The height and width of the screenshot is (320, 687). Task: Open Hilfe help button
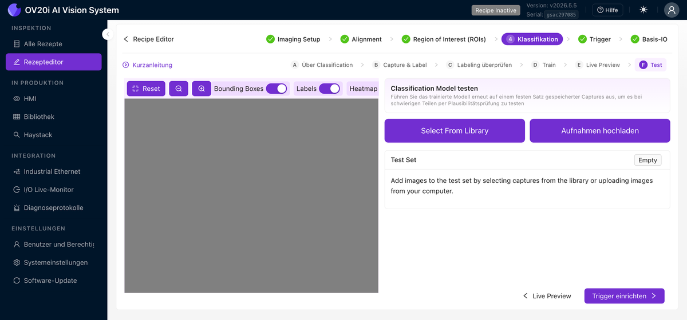(x=607, y=10)
